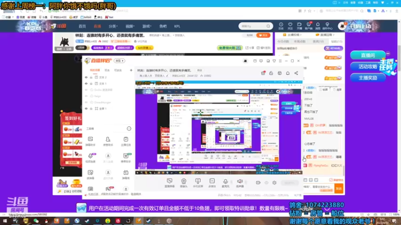401x225 pixels.
Task: Click the Douyu search box
Action: tap(256, 26)
